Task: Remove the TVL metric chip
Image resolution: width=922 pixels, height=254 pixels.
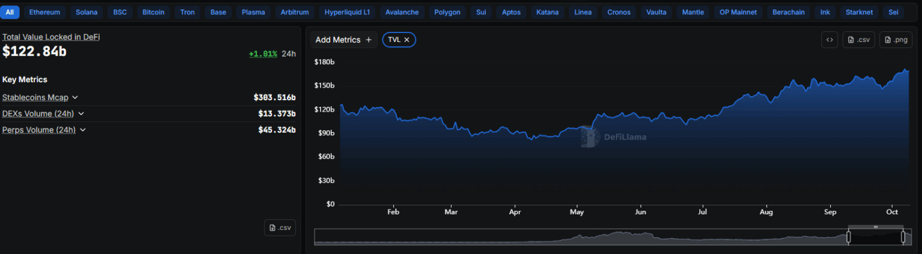Action: pos(406,40)
